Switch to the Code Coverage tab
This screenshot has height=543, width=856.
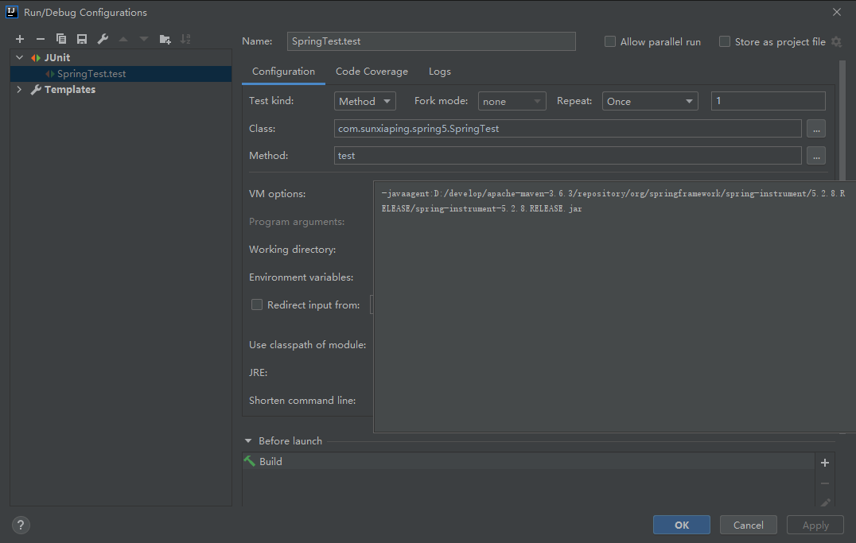click(x=372, y=72)
